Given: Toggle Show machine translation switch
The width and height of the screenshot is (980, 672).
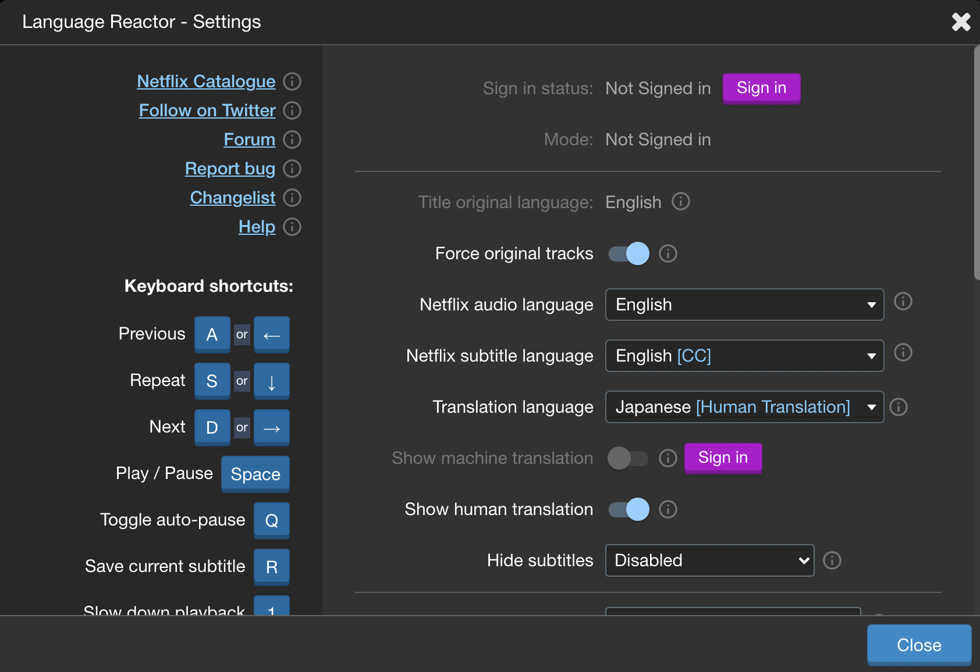Looking at the screenshot, I should tap(629, 458).
